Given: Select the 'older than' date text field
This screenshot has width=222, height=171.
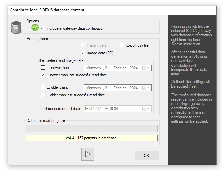Looking at the screenshot, I should (x=113, y=88).
